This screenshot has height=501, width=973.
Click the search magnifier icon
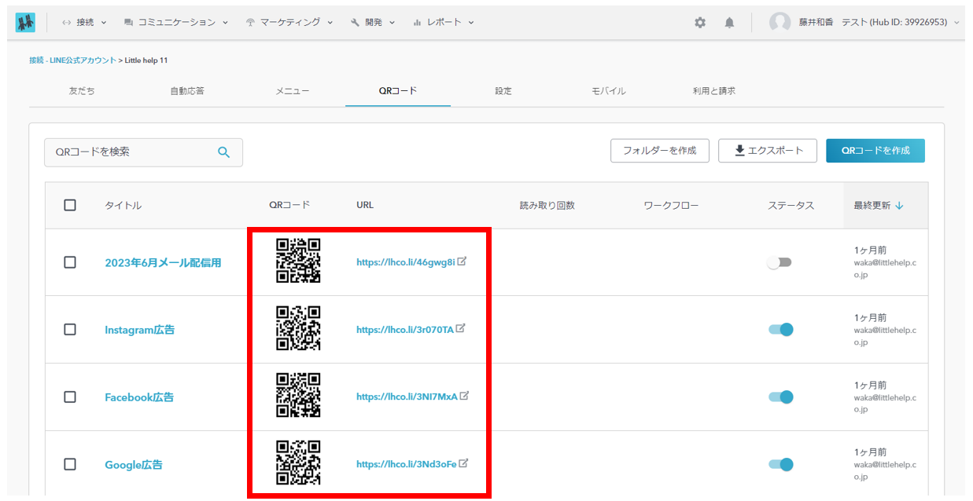223,152
